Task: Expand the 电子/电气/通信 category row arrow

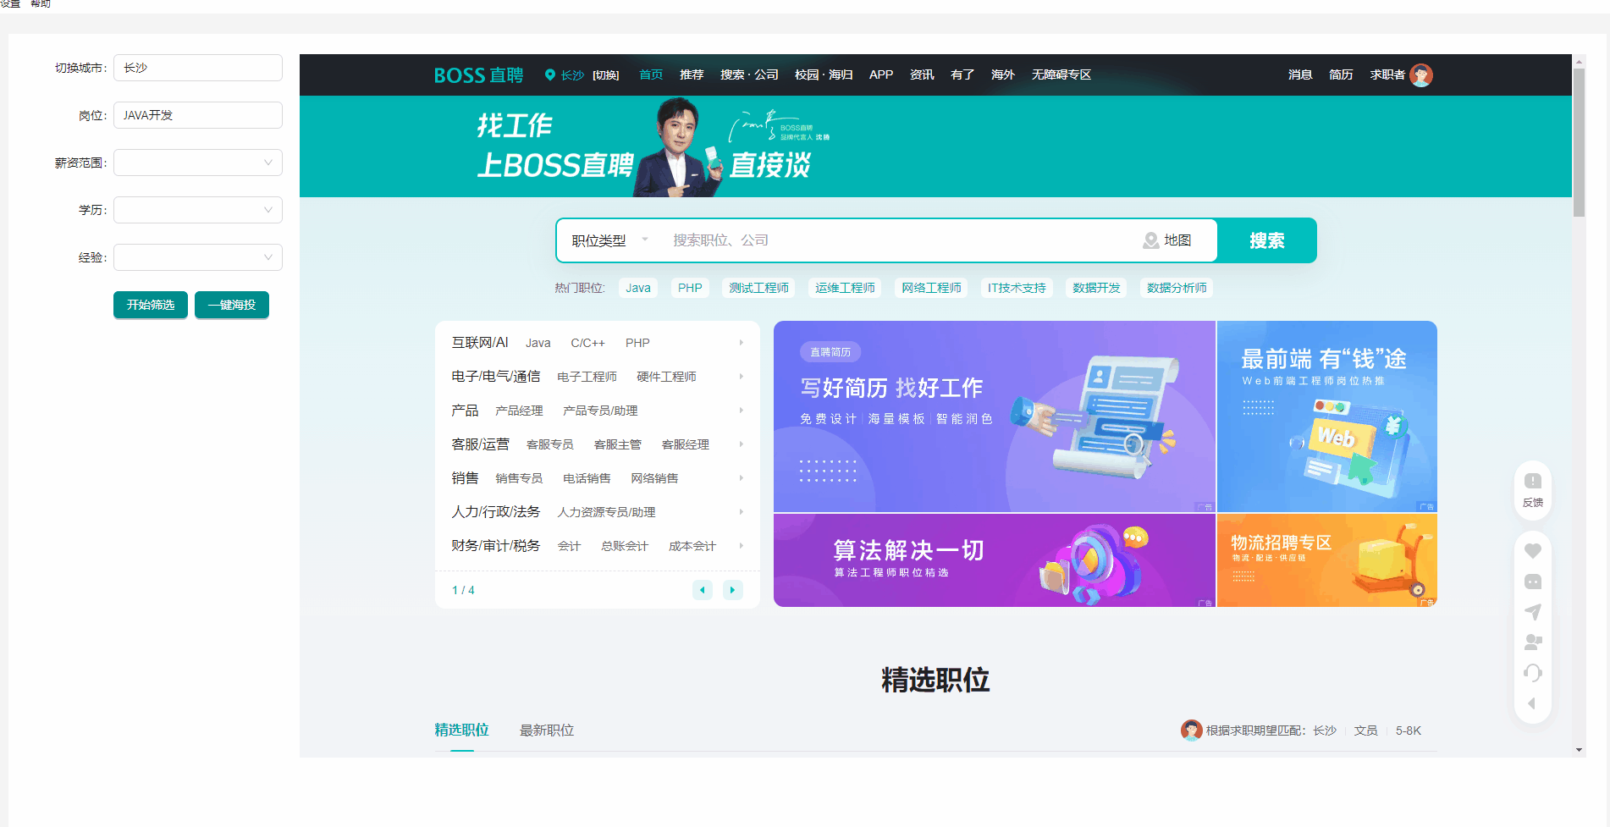Action: [x=741, y=377]
